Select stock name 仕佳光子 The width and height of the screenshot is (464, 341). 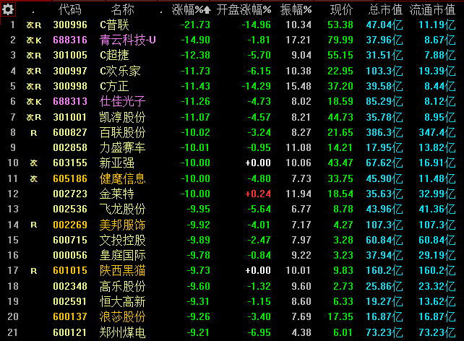tap(123, 101)
